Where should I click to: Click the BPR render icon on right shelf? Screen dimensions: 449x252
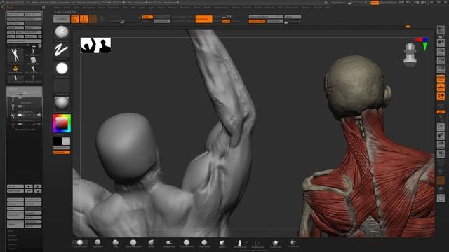pos(441,29)
